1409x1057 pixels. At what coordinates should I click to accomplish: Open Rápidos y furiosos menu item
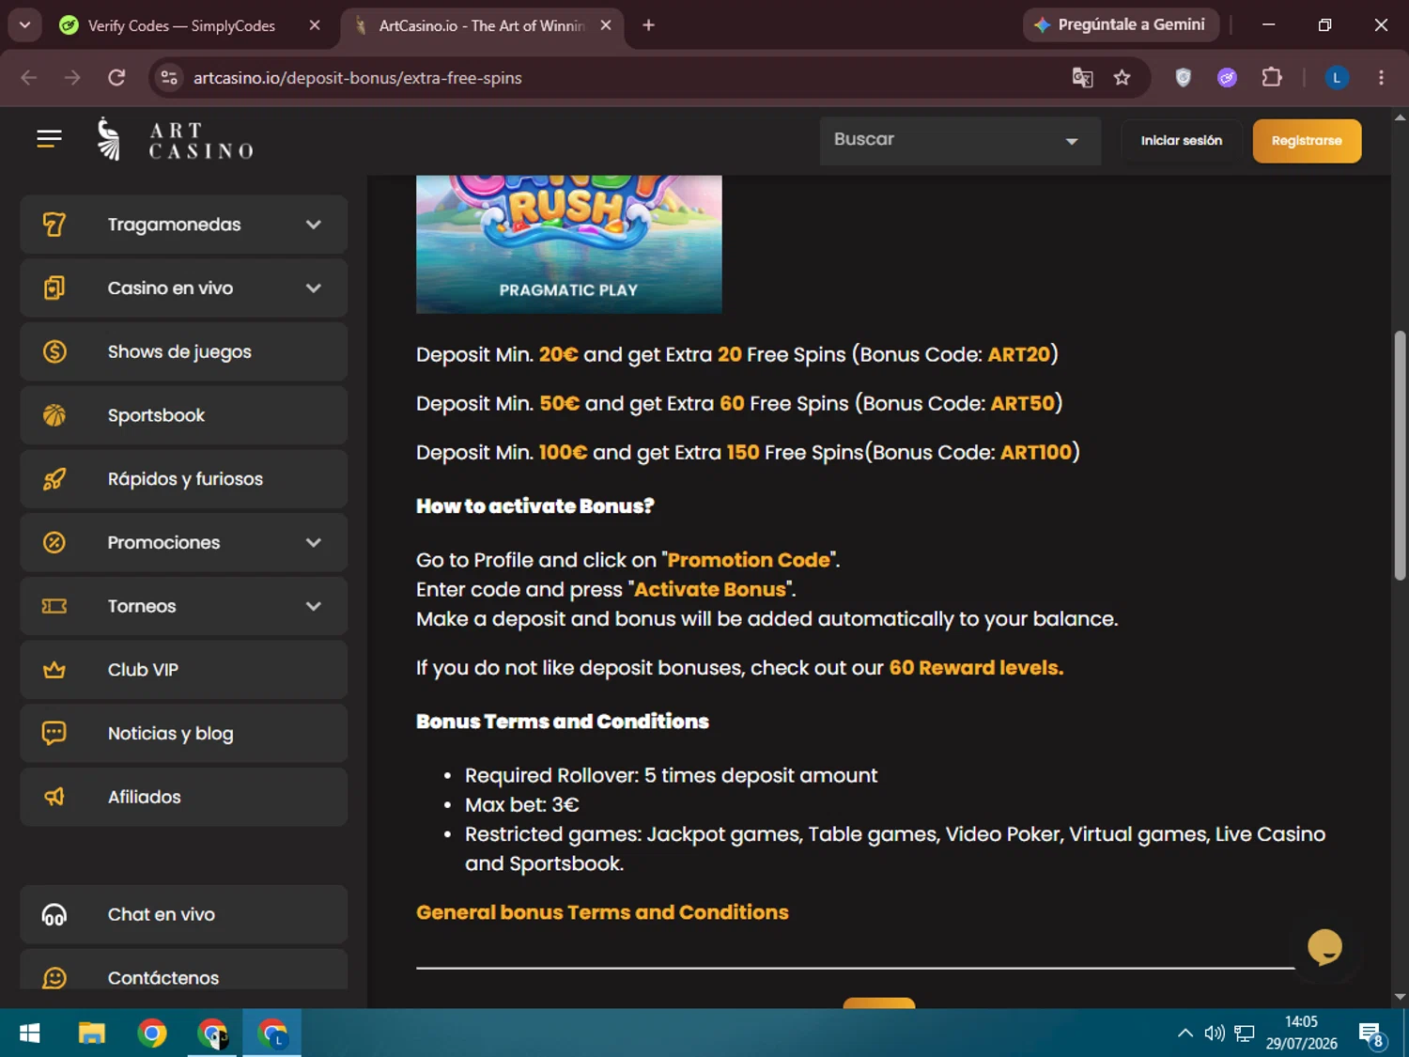[x=184, y=479]
